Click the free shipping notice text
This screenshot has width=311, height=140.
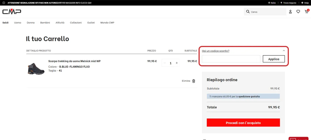click(235, 97)
